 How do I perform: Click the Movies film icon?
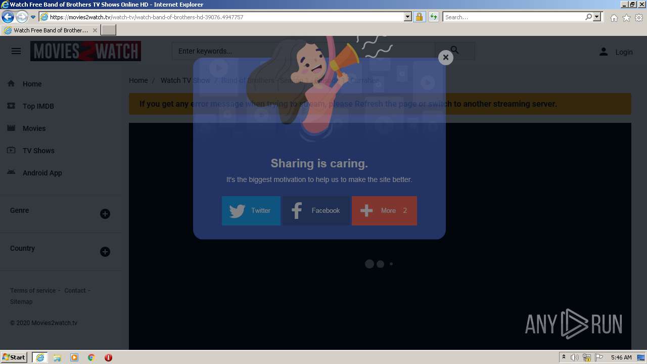click(x=11, y=128)
